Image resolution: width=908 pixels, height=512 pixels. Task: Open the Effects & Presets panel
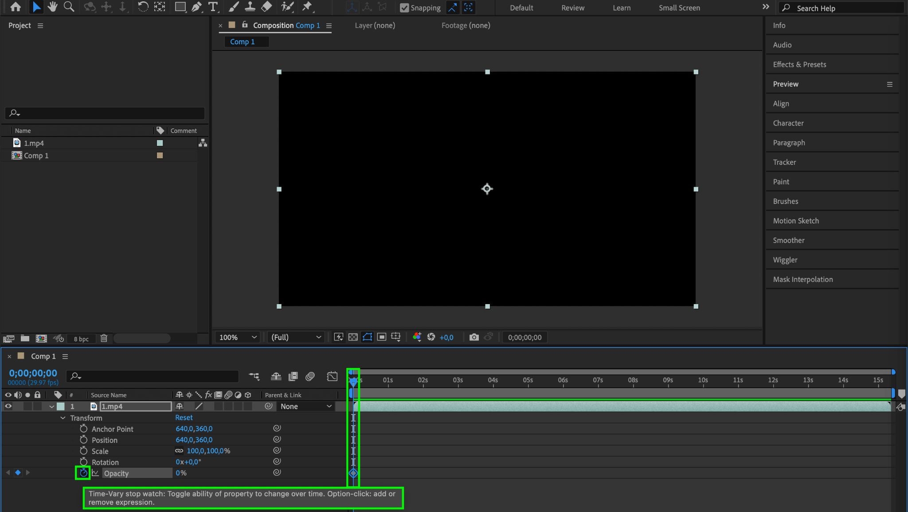(x=799, y=64)
